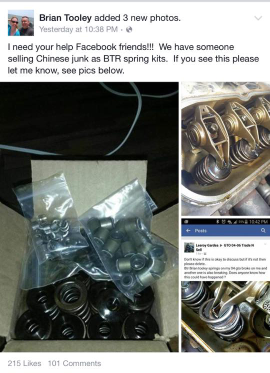Tap the back arrow next to Posts
Image resolution: width=270 pixels, height=373 pixels.
(188, 230)
